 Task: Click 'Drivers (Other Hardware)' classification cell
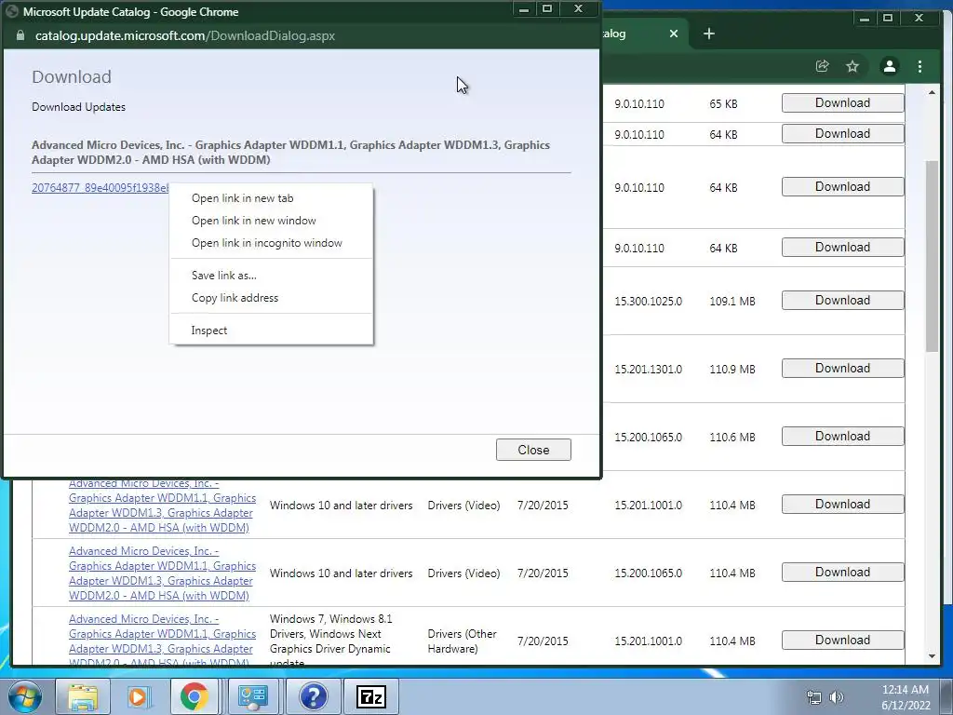(x=462, y=641)
